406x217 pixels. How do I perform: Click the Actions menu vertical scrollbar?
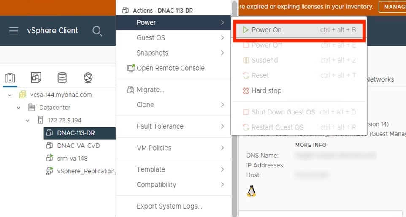(235, 108)
